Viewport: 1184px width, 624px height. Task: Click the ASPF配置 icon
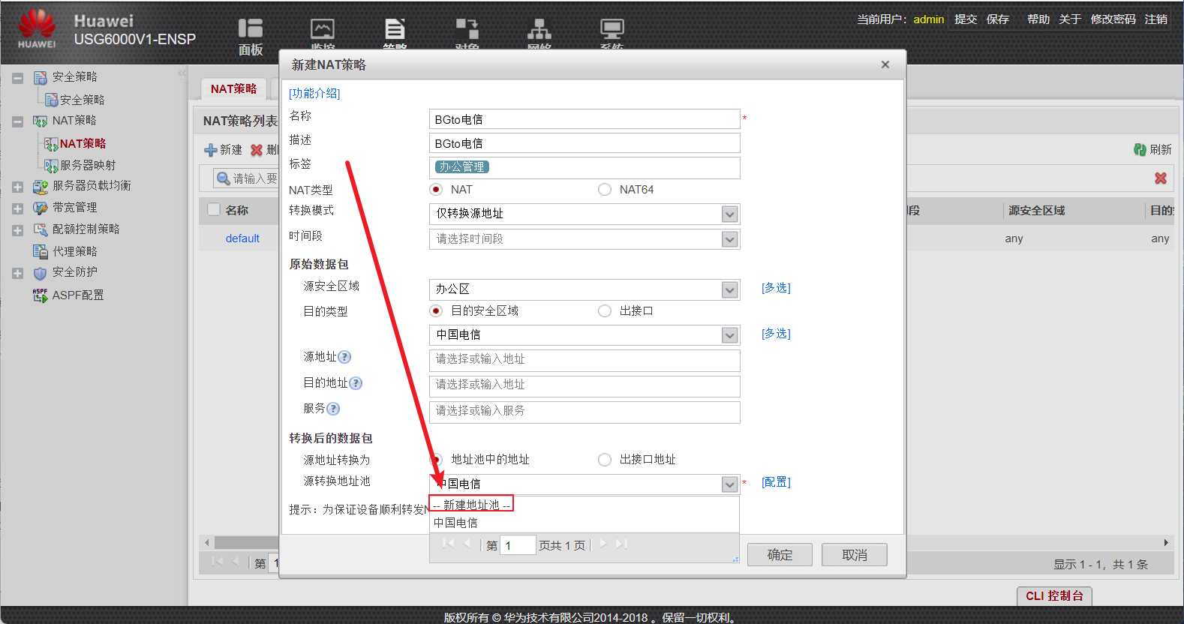pyautogui.click(x=41, y=295)
